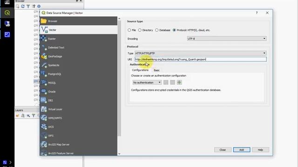Screen dimensions: 298x167
Task: Open the Delimited Text source page
Action: [79, 47]
